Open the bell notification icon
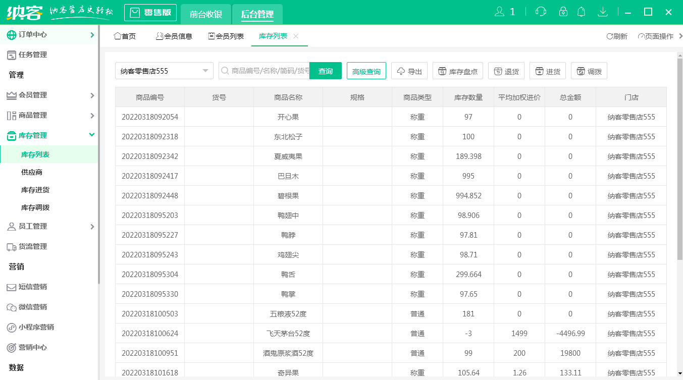The width and height of the screenshot is (683, 380). 581,11
